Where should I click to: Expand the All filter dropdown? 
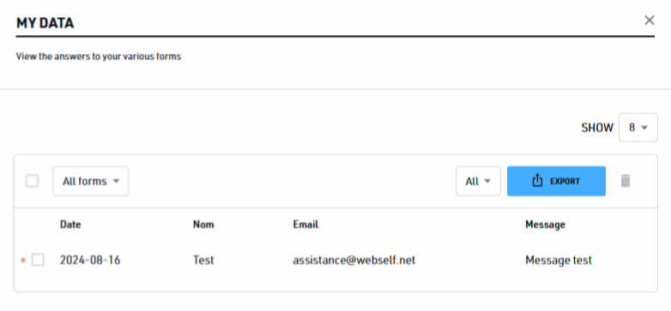click(478, 181)
